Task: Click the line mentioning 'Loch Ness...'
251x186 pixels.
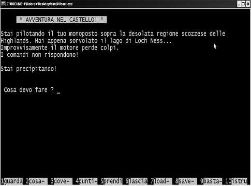Action: point(86,41)
